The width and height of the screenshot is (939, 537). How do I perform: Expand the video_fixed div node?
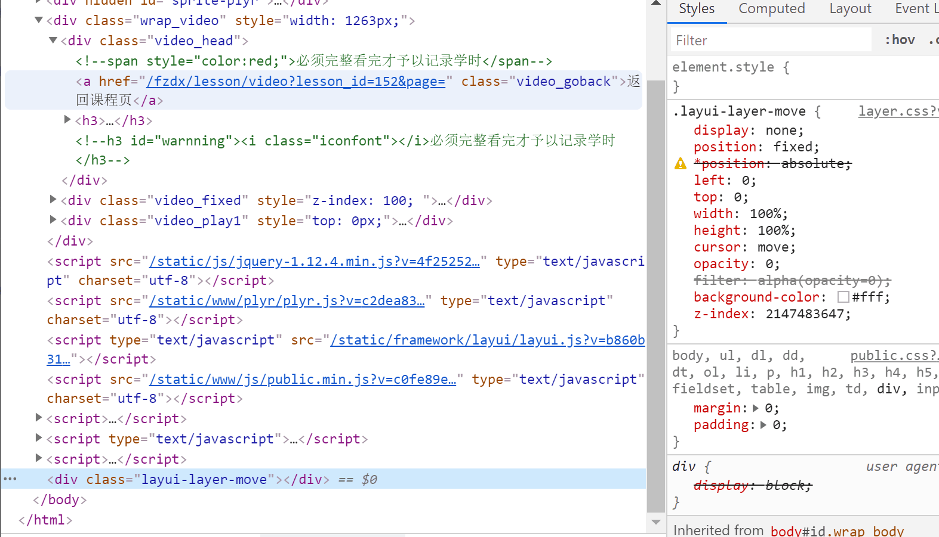coord(53,200)
